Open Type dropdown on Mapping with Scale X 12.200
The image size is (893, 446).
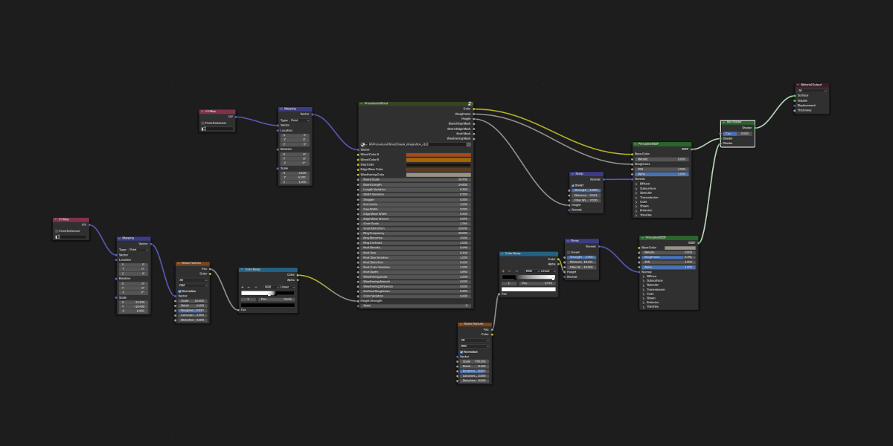click(138, 250)
